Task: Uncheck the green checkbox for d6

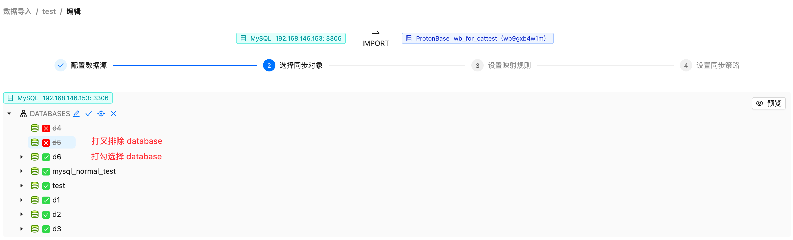Action: point(46,157)
